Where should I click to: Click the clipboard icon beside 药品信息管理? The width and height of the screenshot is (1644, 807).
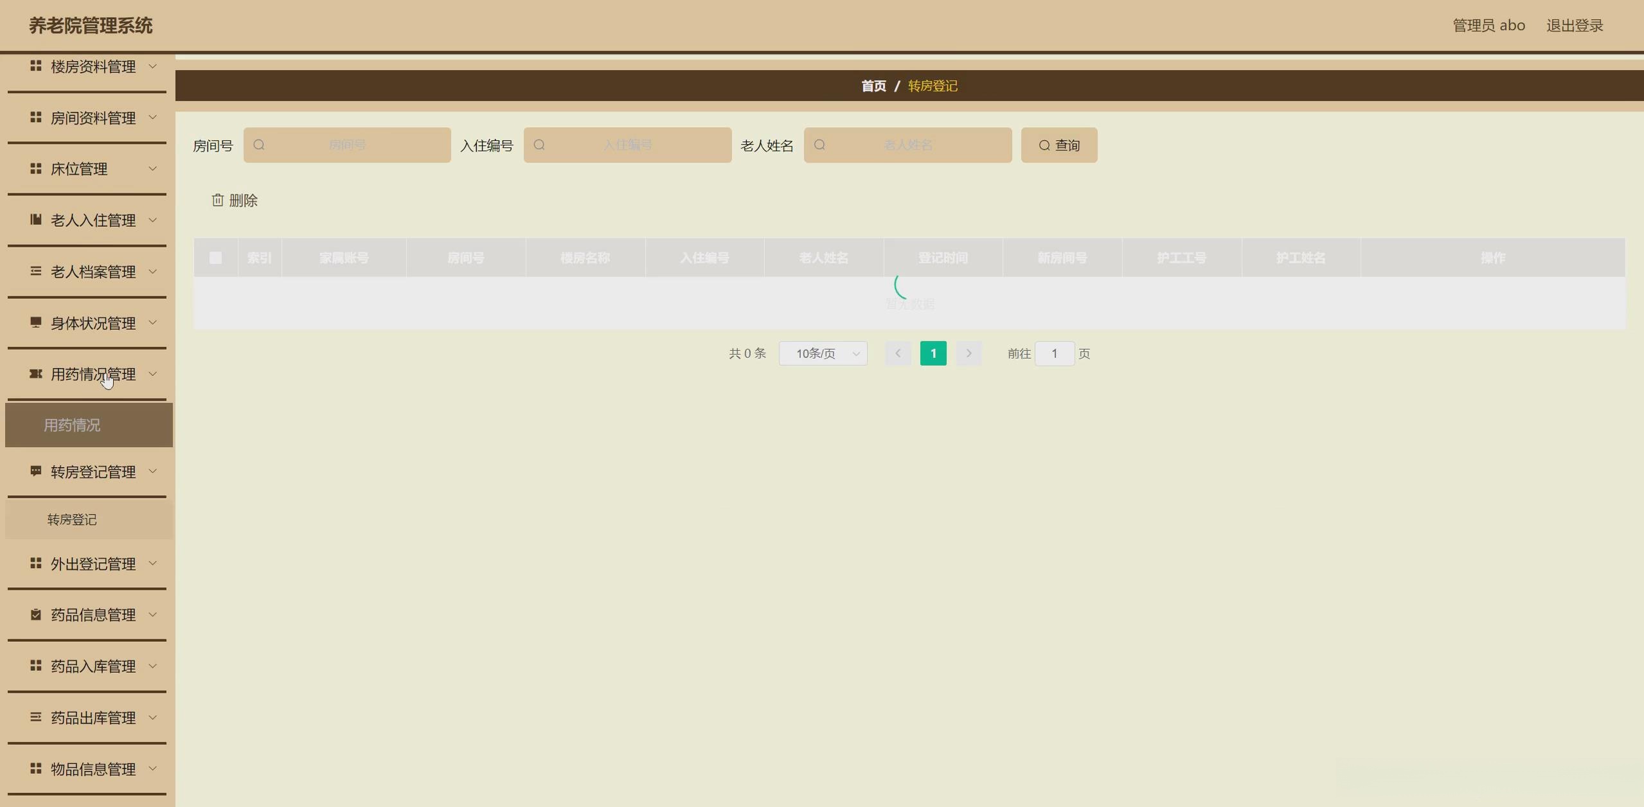coord(36,615)
